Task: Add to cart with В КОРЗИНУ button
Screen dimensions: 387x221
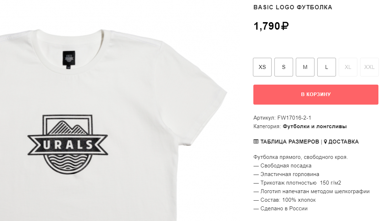Action: pos(316,95)
